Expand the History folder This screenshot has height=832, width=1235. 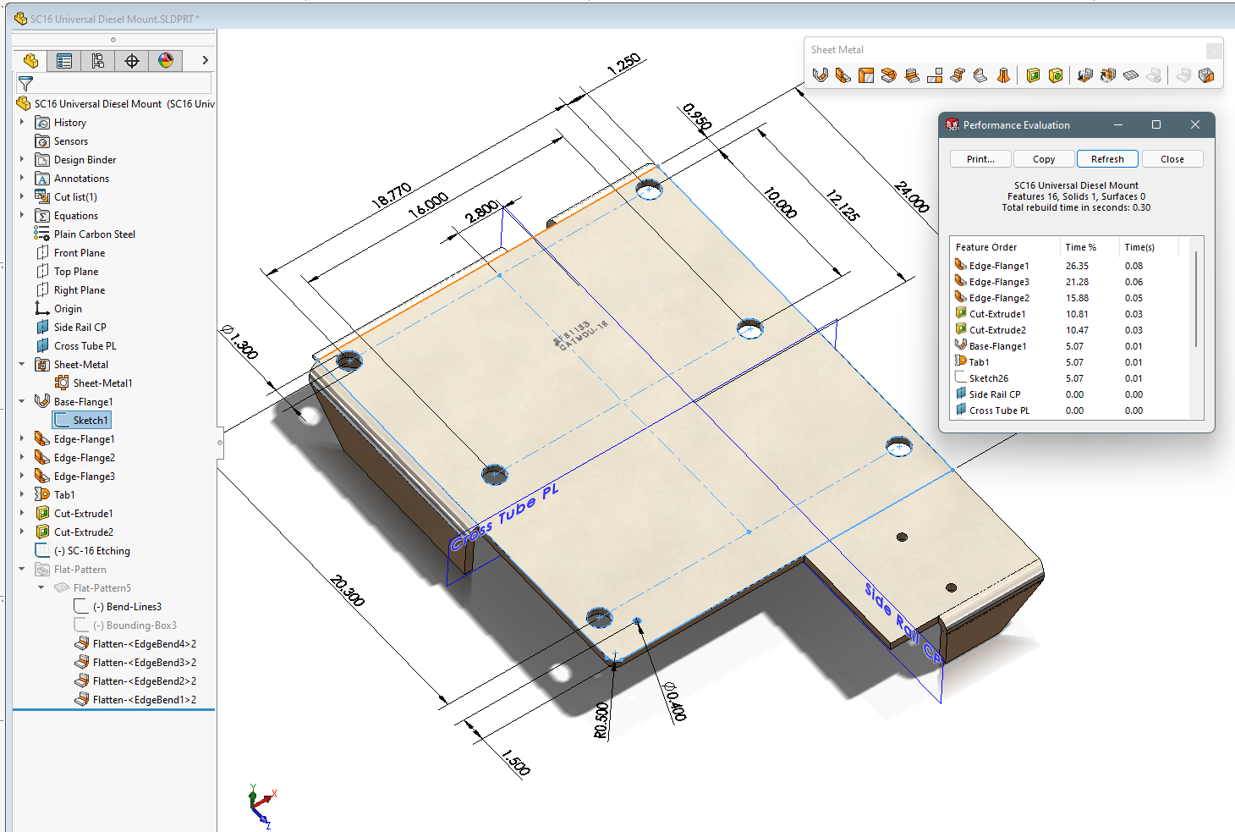[x=22, y=122]
